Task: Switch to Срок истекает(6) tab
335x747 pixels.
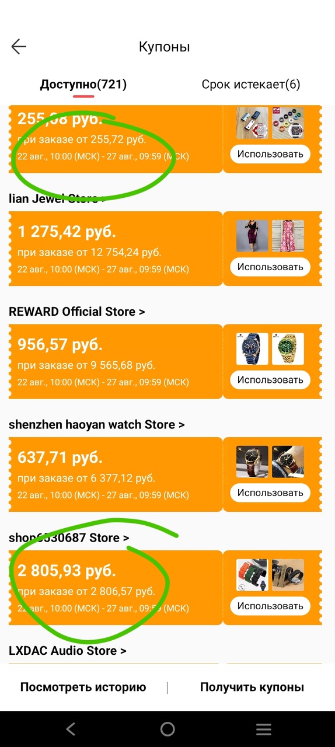Action: [x=251, y=85]
